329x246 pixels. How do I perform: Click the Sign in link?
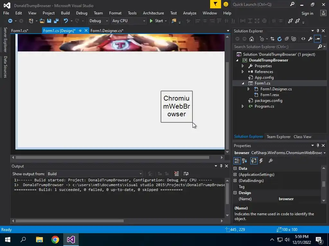[x=307, y=13]
